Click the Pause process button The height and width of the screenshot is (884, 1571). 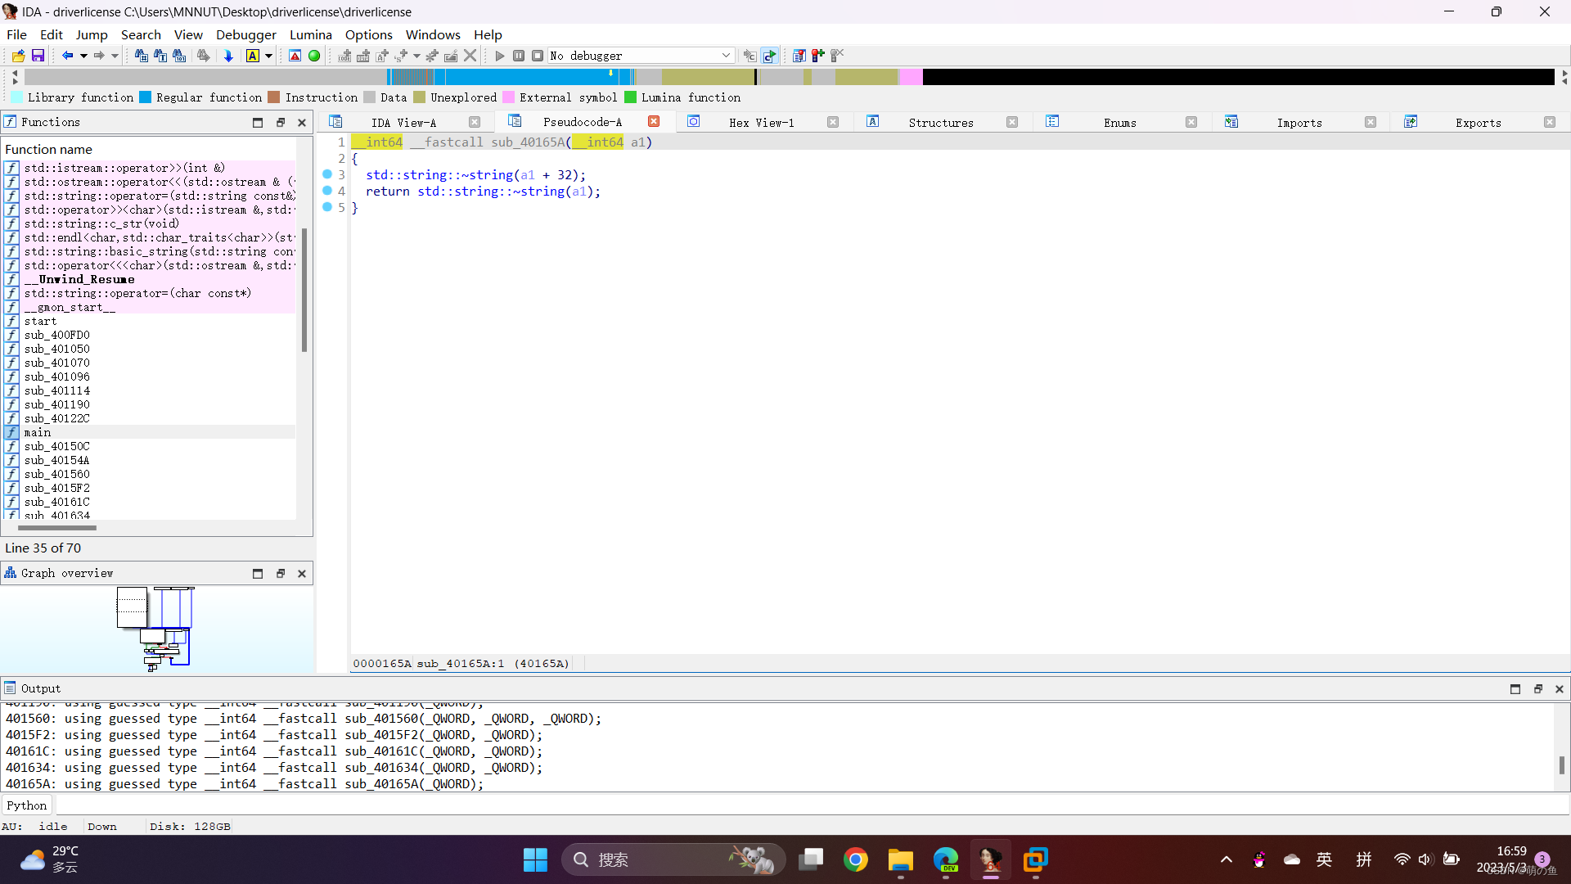tap(519, 56)
